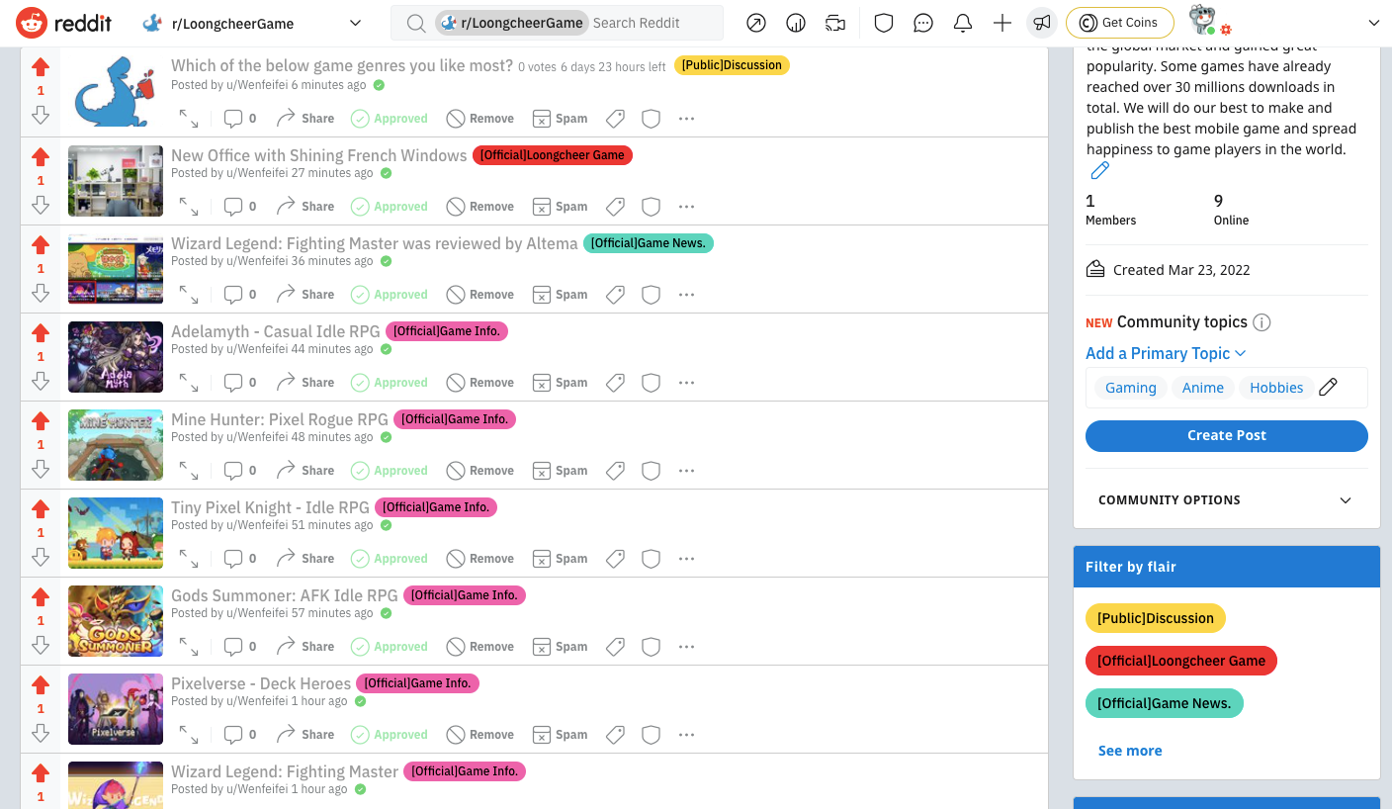This screenshot has width=1392, height=809.
Task: Open the r/LoongcheerGame community dropdown
Action: [253, 23]
